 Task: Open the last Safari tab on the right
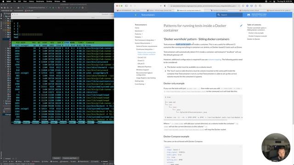pos(279,11)
